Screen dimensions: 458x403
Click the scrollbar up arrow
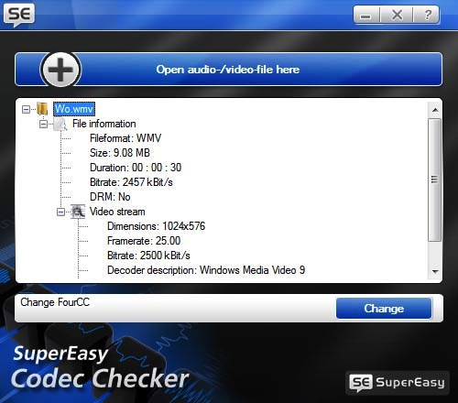point(435,110)
